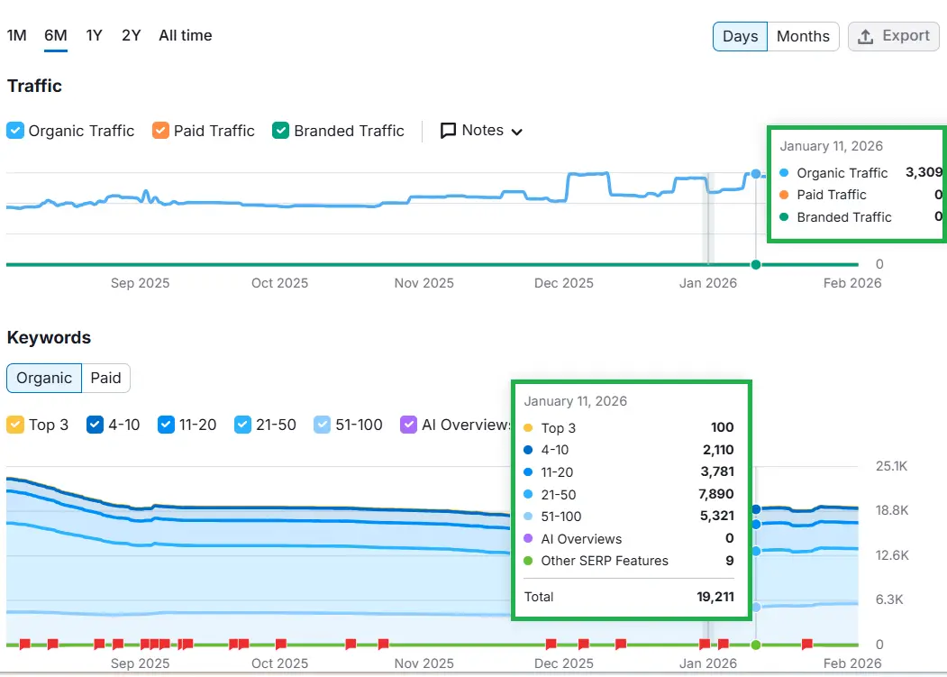Switch chart granularity to Months

802,37
